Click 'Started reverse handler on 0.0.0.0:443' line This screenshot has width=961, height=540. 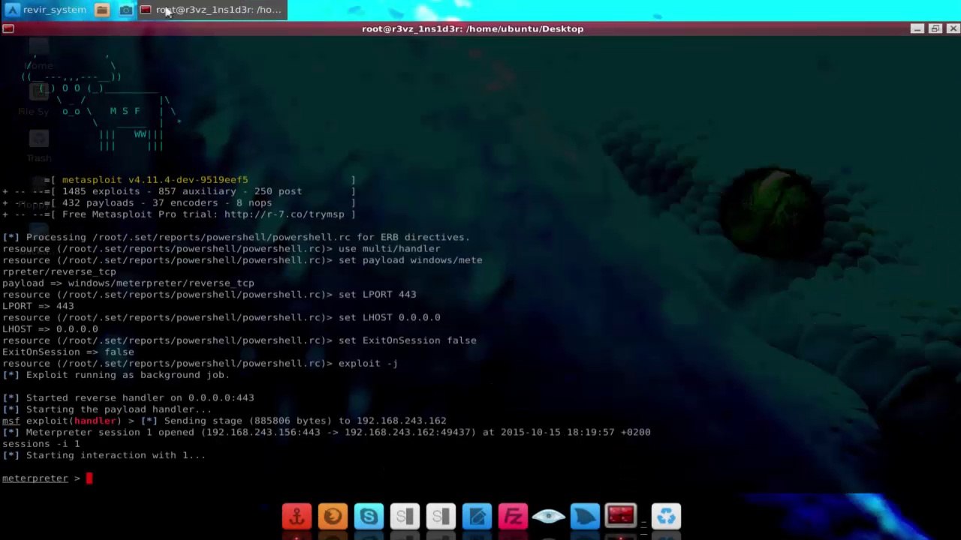point(128,397)
